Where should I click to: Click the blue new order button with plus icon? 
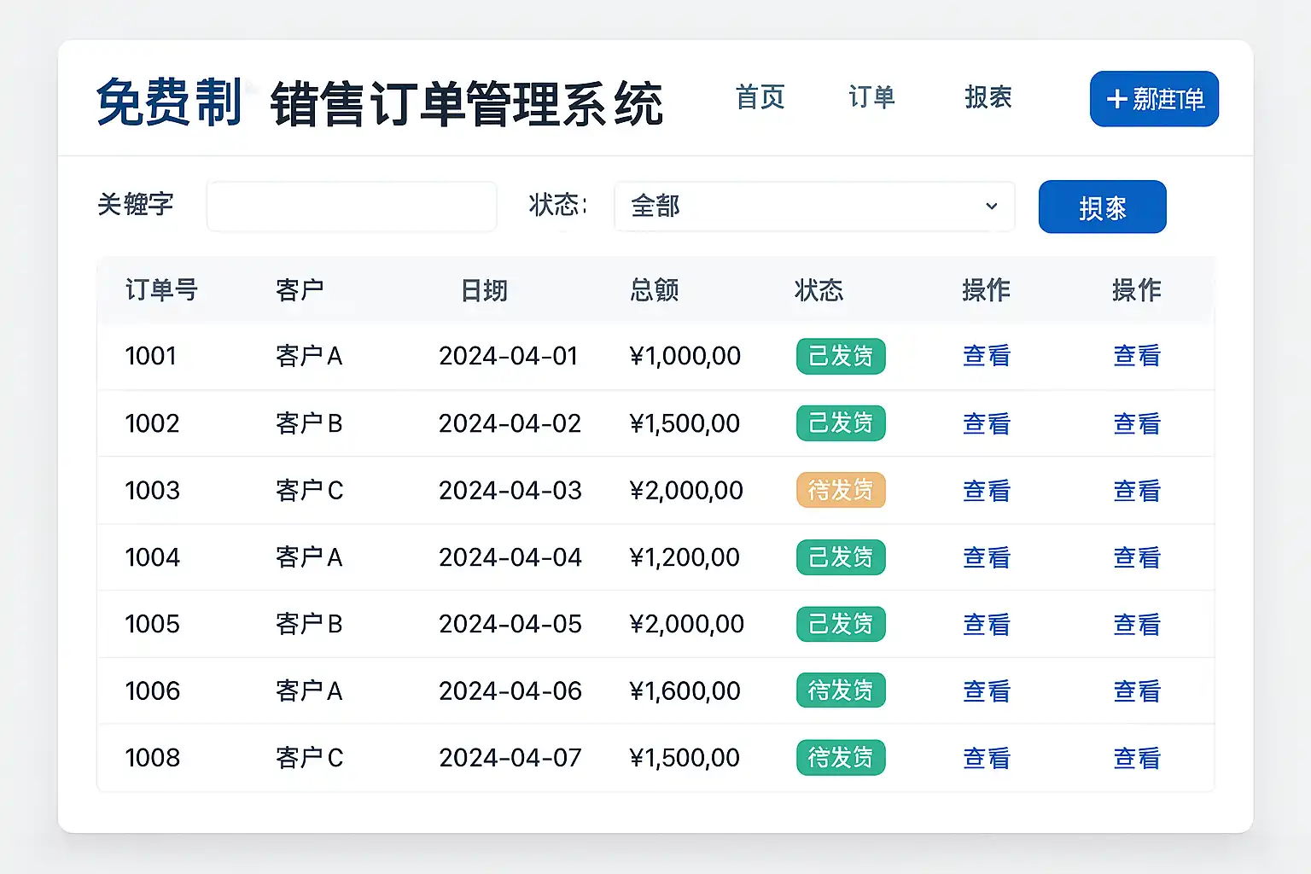pos(1153,99)
